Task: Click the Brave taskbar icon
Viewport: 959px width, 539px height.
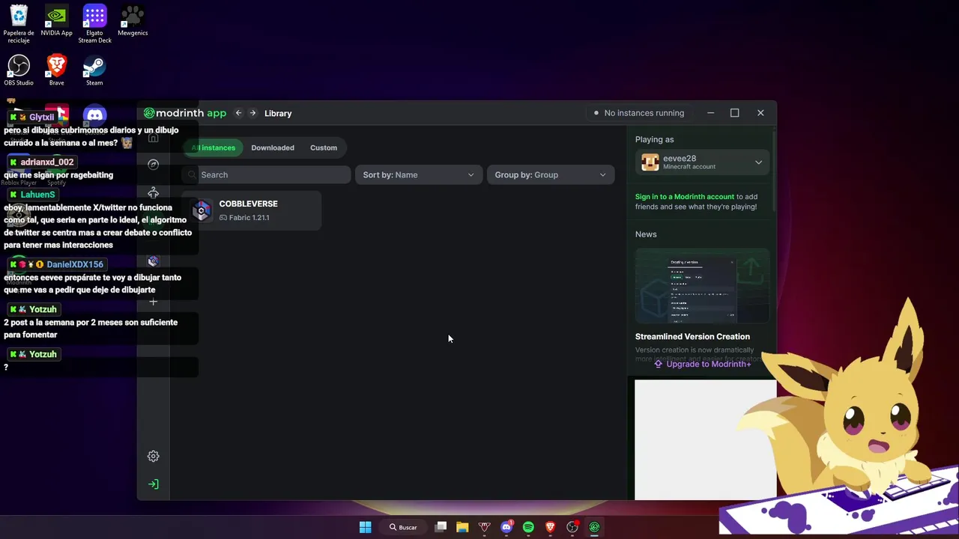Action: point(551,527)
